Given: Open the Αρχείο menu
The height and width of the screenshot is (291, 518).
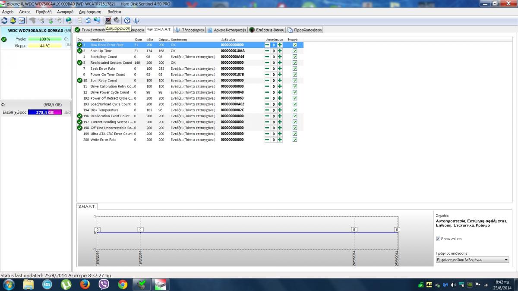Looking at the screenshot, I should (x=8, y=12).
